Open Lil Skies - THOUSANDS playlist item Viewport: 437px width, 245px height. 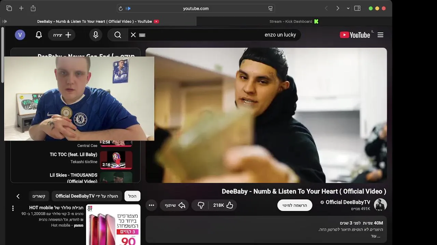(x=73, y=178)
